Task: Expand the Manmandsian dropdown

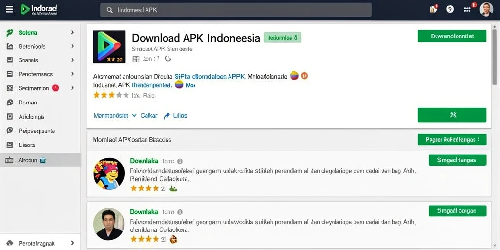Action: tap(115, 116)
